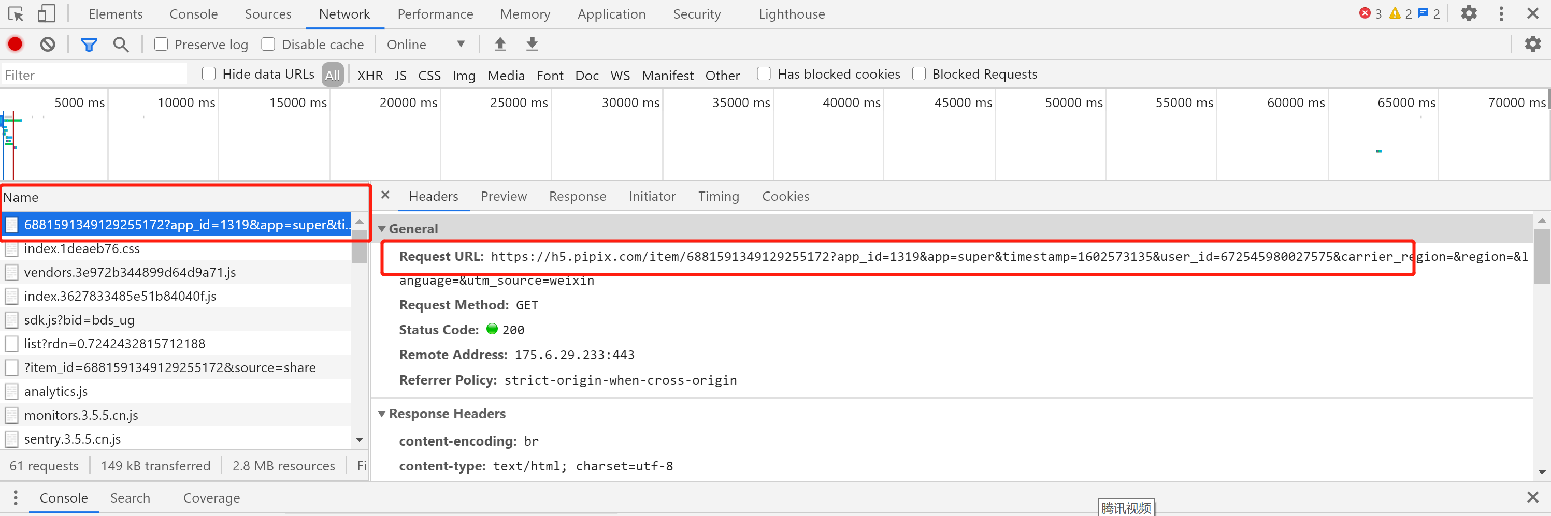This screenshot has width=1551, height=516.
Task: Filter requests by Manifest
Action: coord(667,75)
